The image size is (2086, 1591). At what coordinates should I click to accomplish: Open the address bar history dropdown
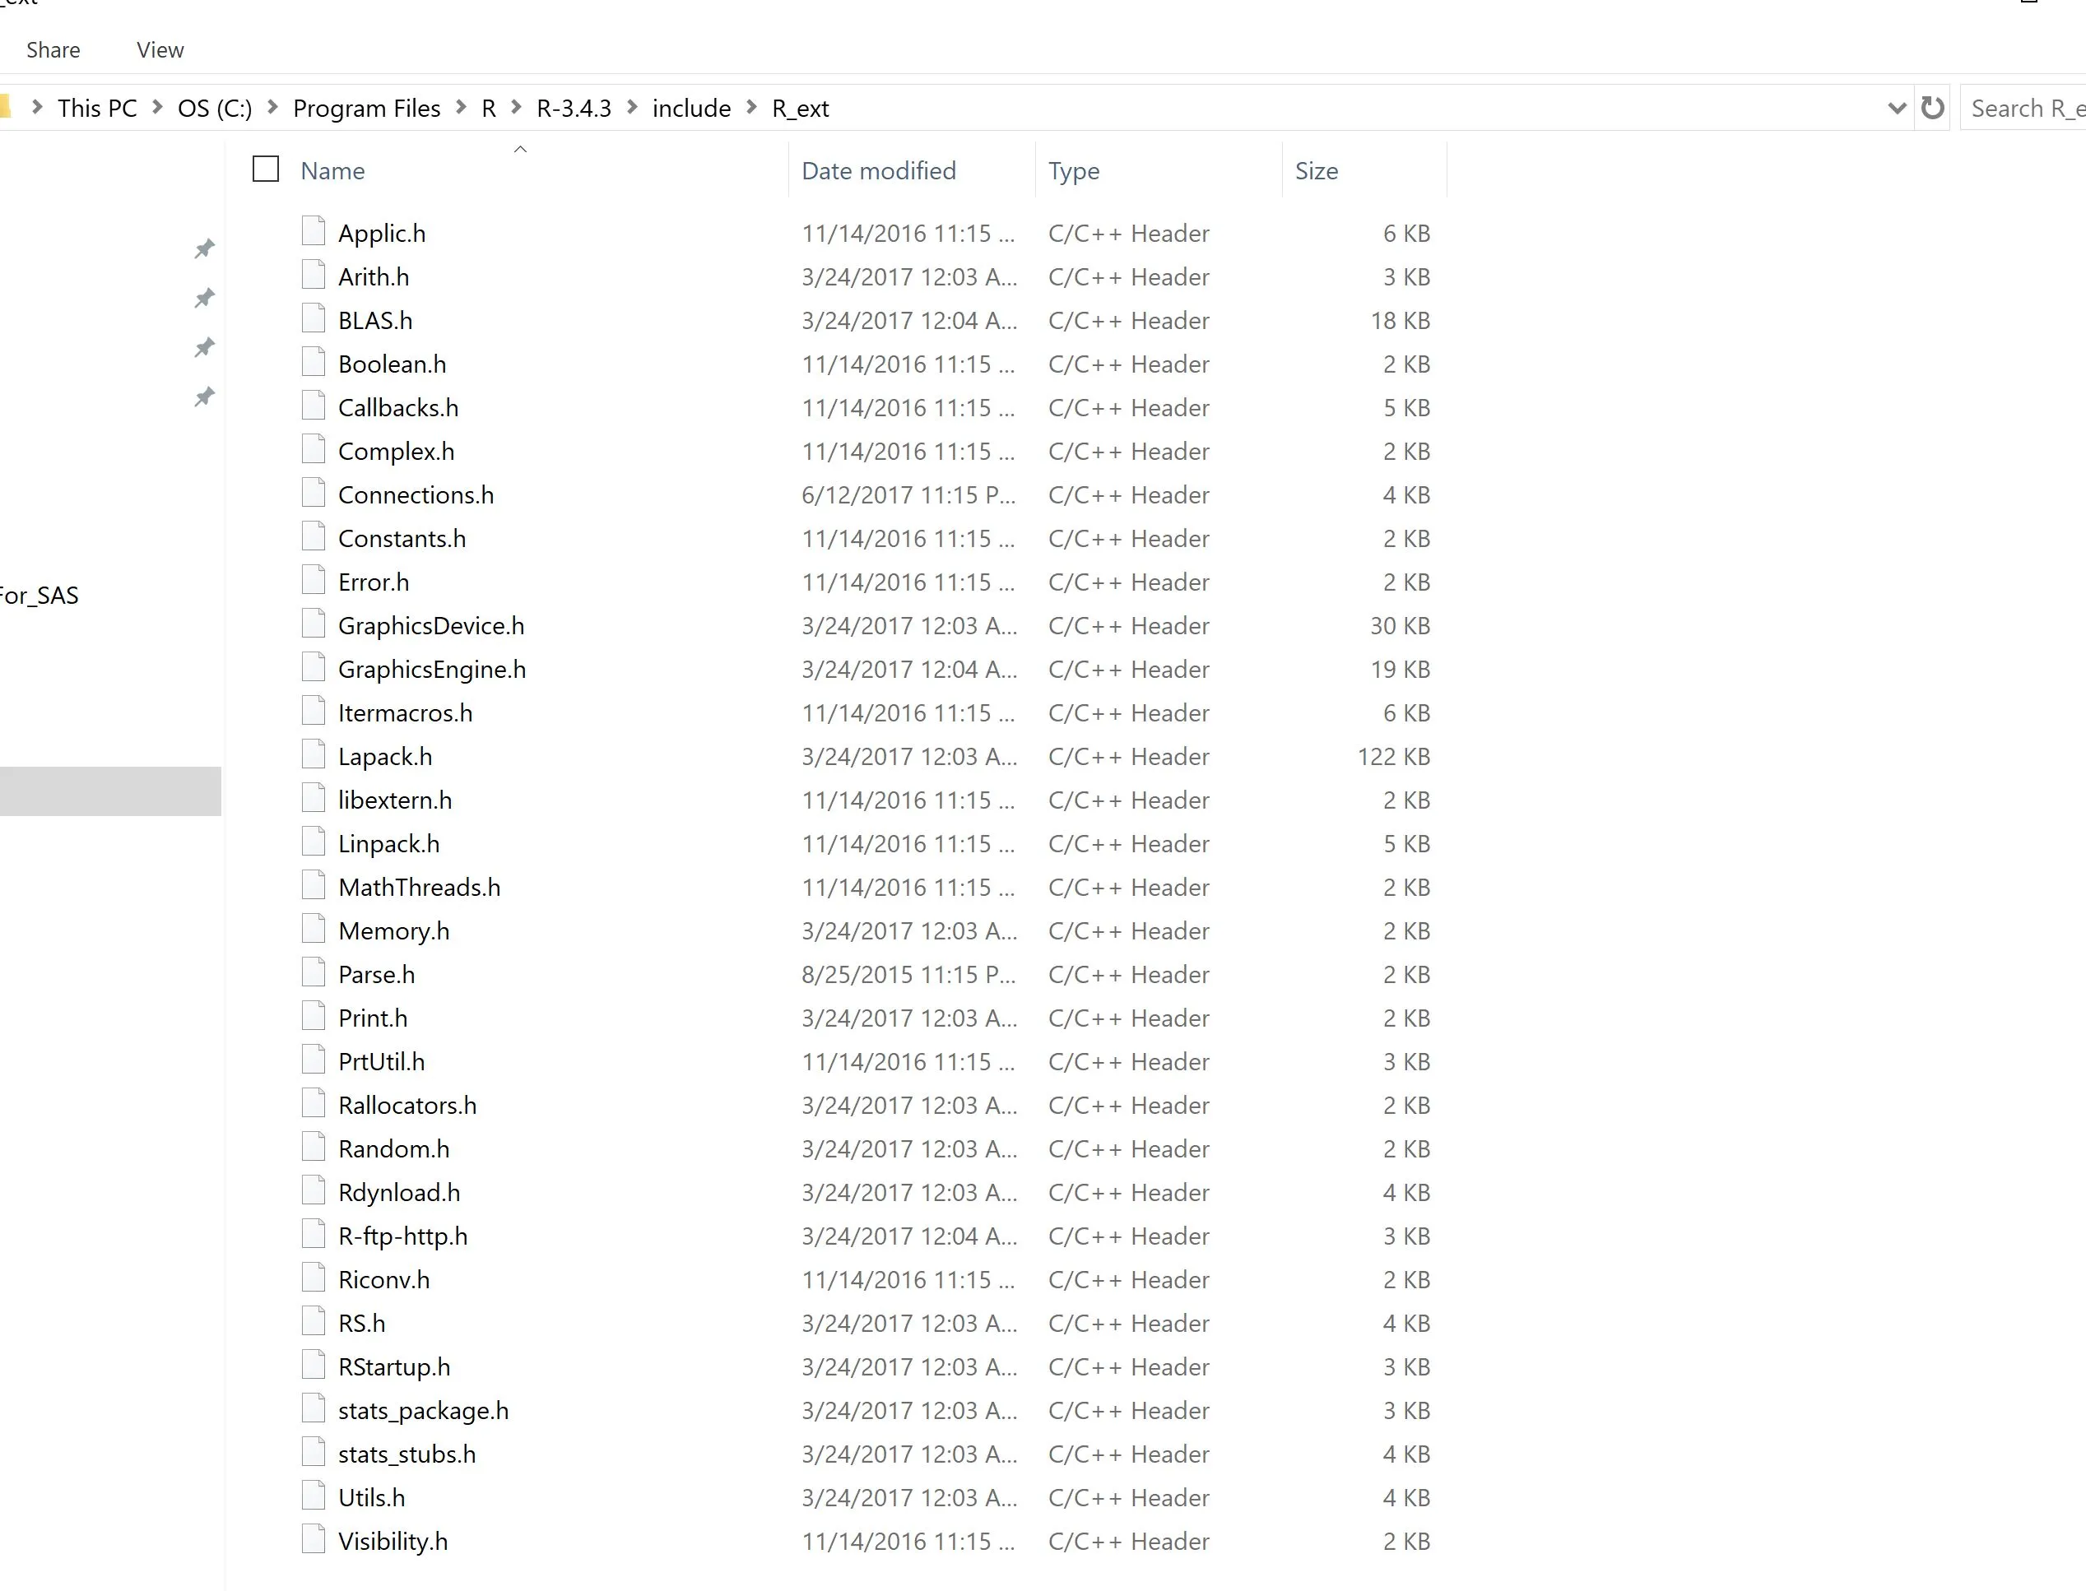pos(1897,108)
